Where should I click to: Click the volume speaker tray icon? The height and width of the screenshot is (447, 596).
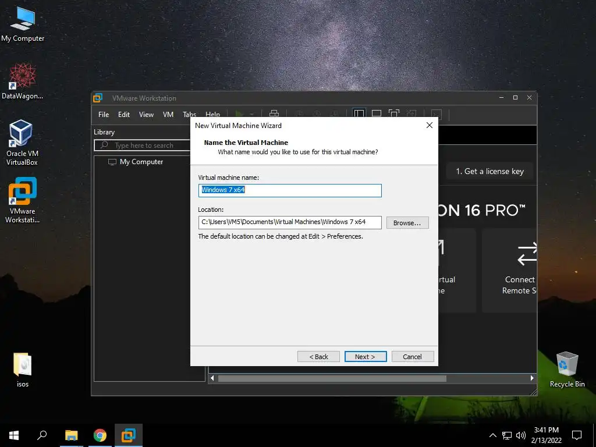521,435
